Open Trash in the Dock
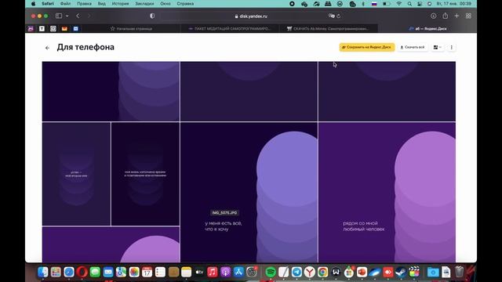502x282 pixels. 460,272
